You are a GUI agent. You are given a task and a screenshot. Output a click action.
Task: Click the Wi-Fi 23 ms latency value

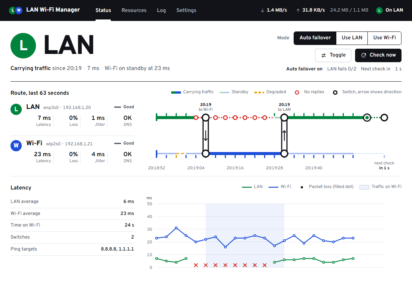(42, 154)
